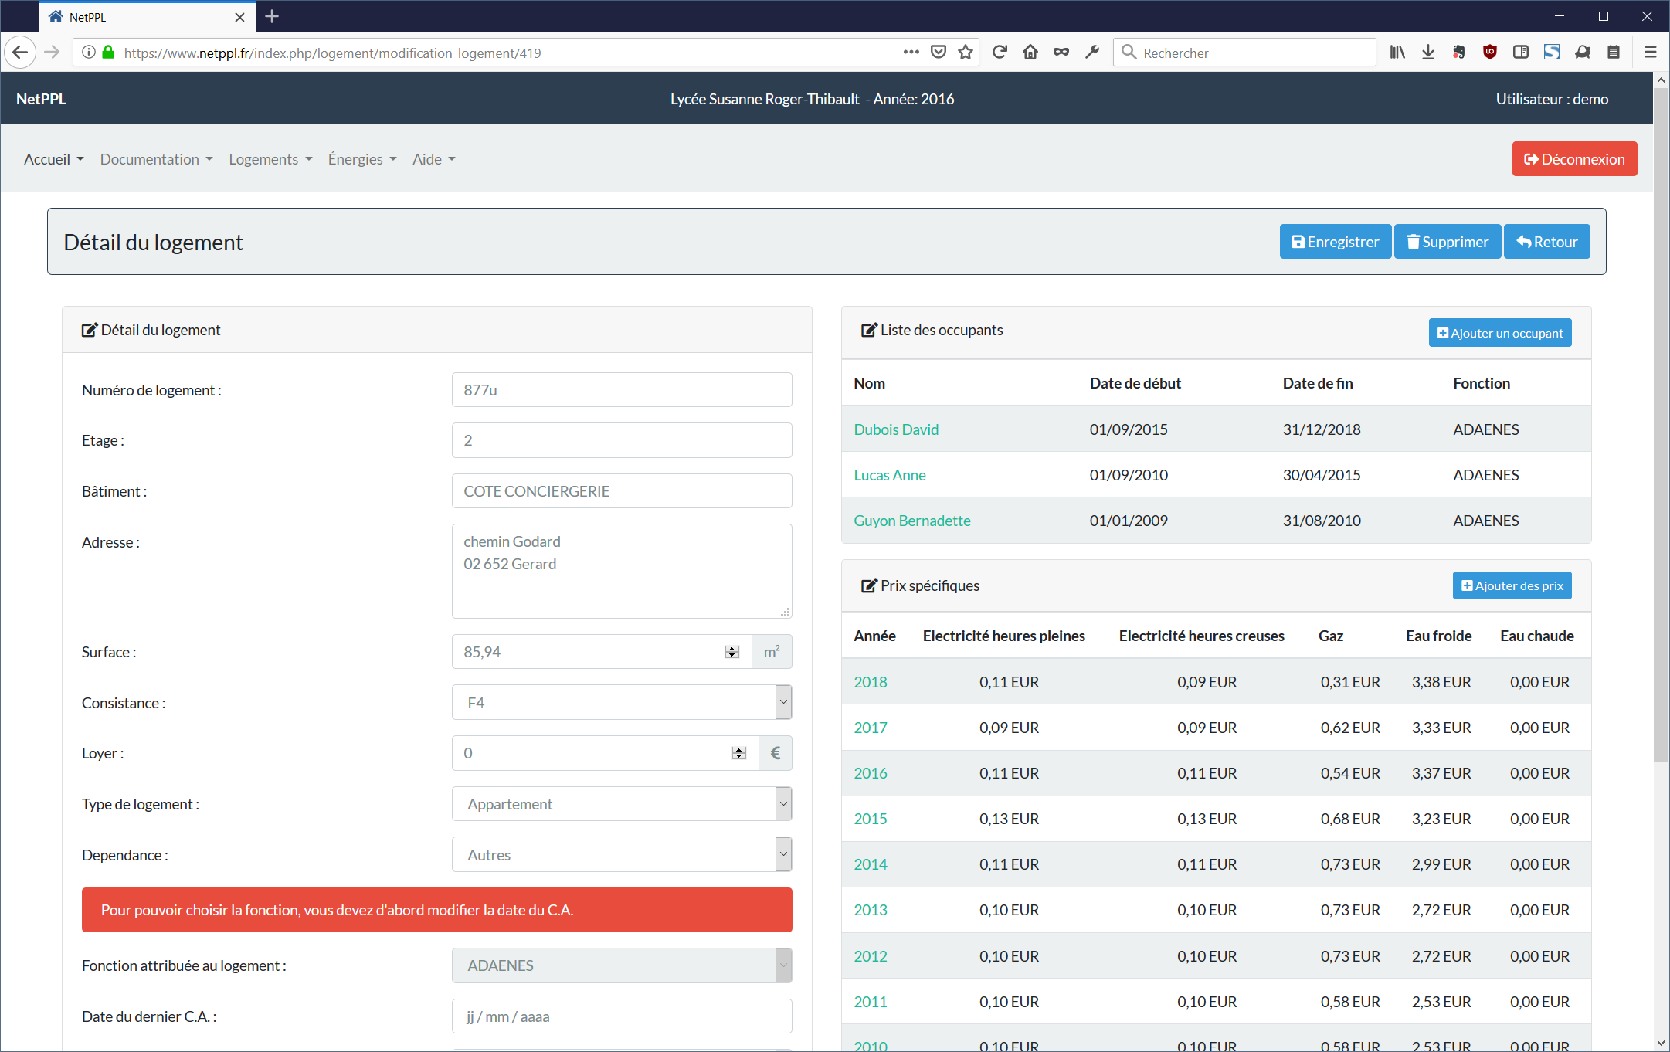This screenshot has height=1052, width=1670.
Task: Focus the Date du dernier C.A. field
Action: (621, 1016)
